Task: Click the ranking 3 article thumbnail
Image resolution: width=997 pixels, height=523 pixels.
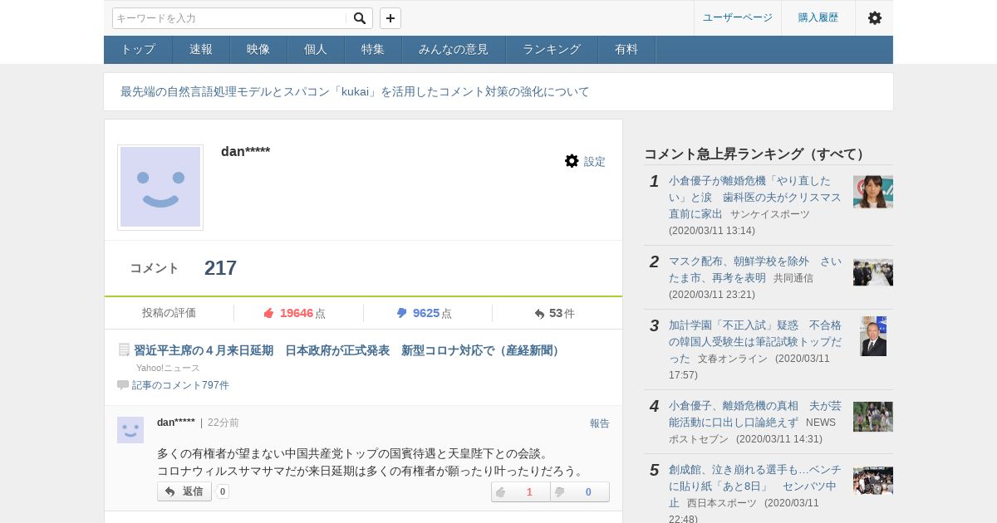Action: click(x=873, y=336)
